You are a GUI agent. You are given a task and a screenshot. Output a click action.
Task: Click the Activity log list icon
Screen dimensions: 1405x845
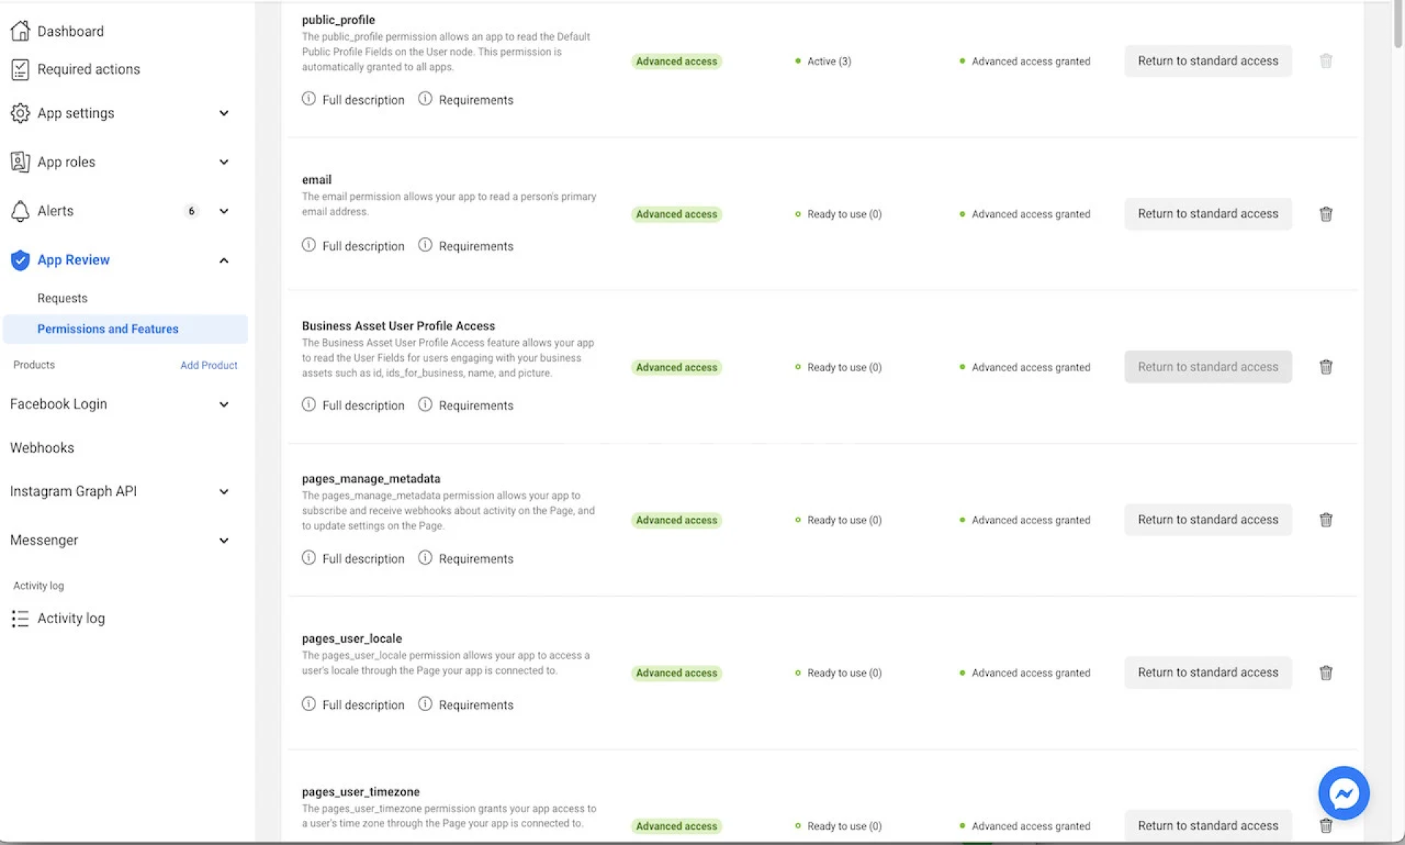coord(20,619)
